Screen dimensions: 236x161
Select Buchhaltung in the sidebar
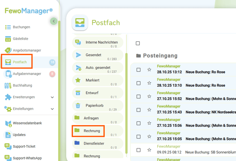[23, 86]
